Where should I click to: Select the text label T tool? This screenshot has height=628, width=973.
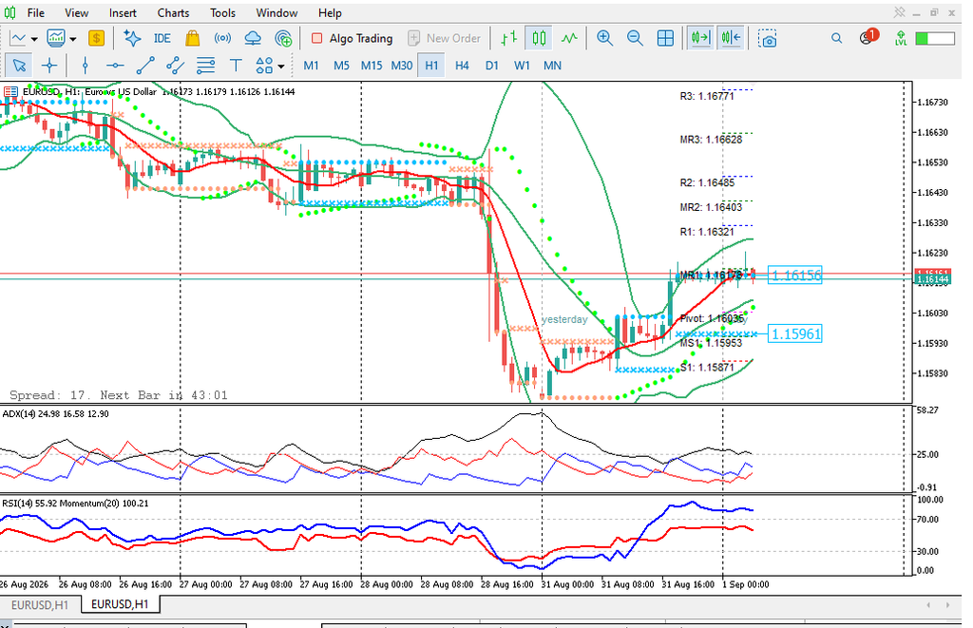[x=236, y=66]
